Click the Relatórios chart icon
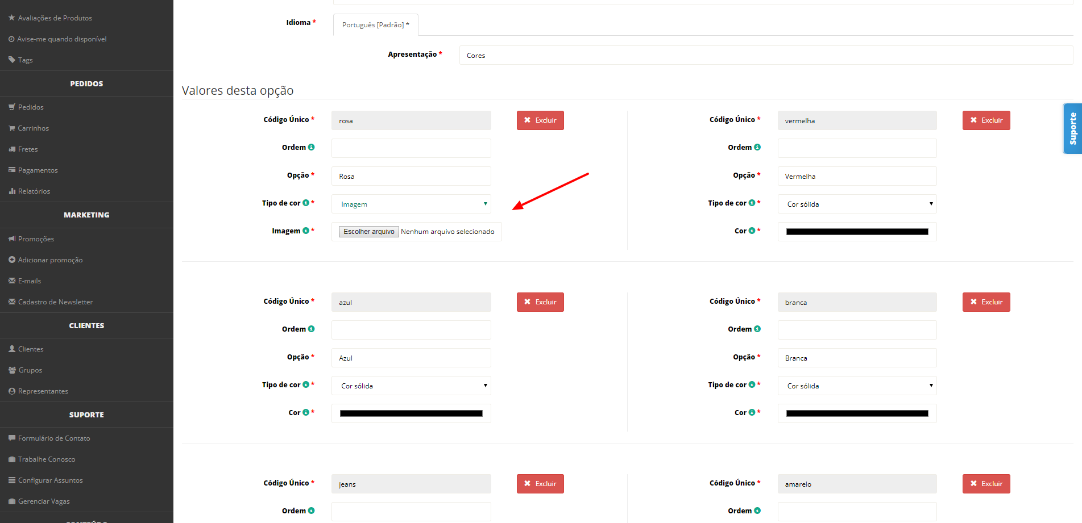1082x523 pixels. [x=12, y=191]
